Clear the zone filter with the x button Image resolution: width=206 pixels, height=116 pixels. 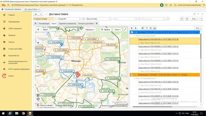click(139, 19)
